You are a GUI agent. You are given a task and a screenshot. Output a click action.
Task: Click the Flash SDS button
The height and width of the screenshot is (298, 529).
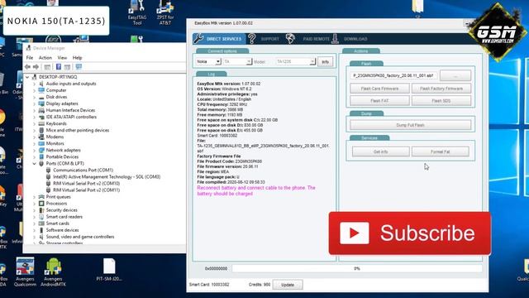pos(441,101)
